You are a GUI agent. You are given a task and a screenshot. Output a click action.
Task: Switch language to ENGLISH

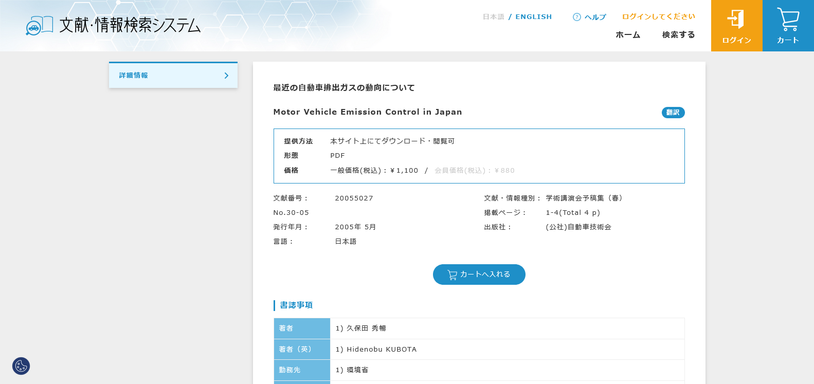[533, 17]
